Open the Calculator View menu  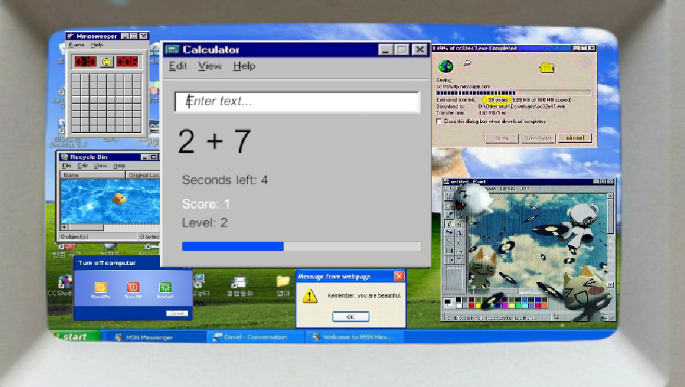[209, 66]
